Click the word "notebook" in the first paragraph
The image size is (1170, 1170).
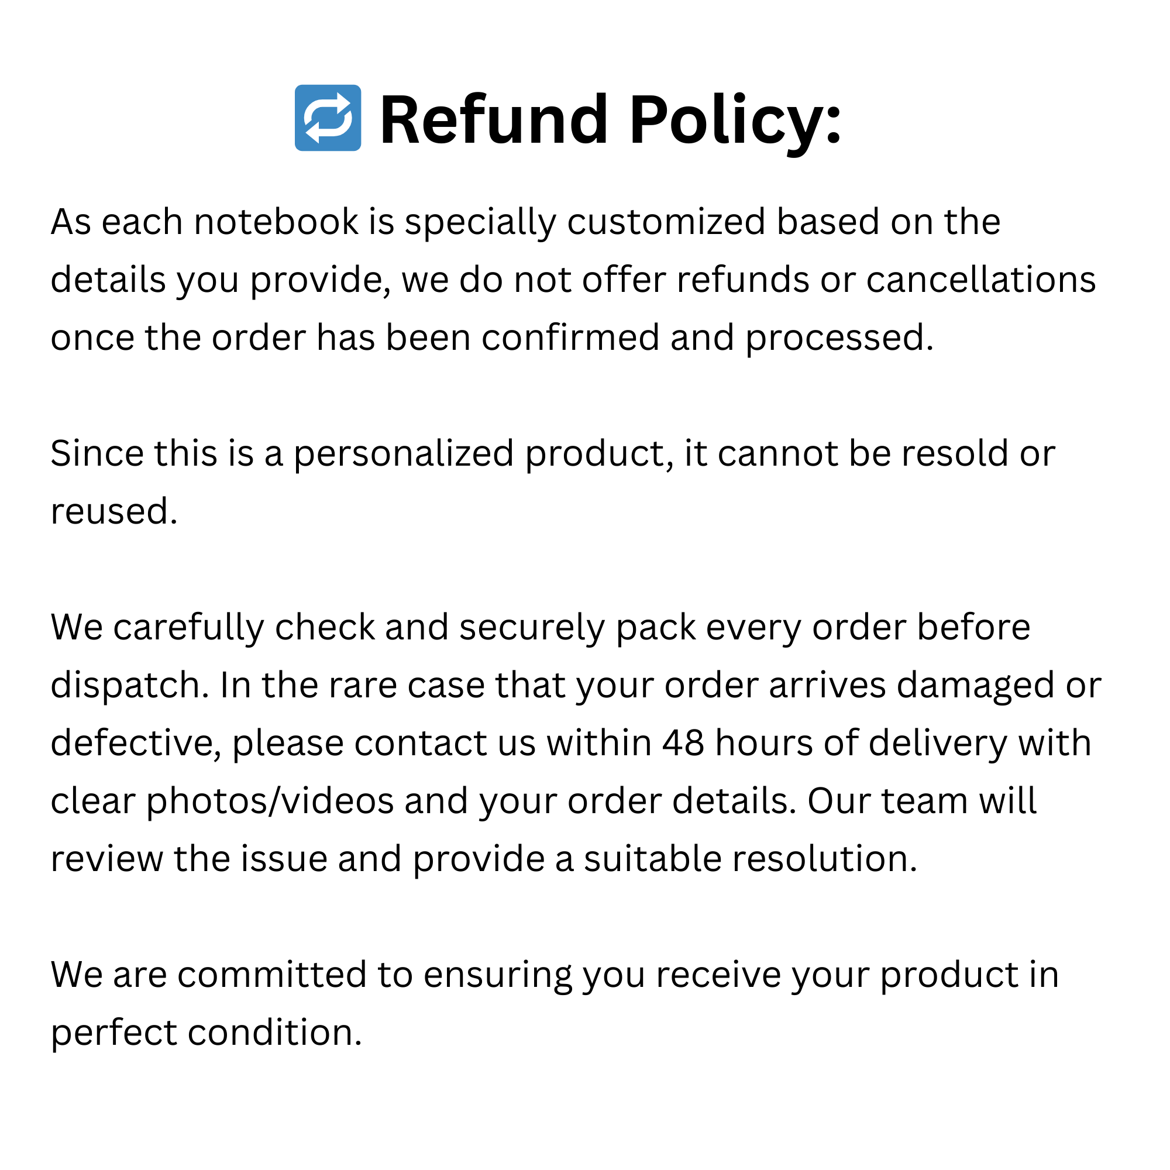point(276,222)
